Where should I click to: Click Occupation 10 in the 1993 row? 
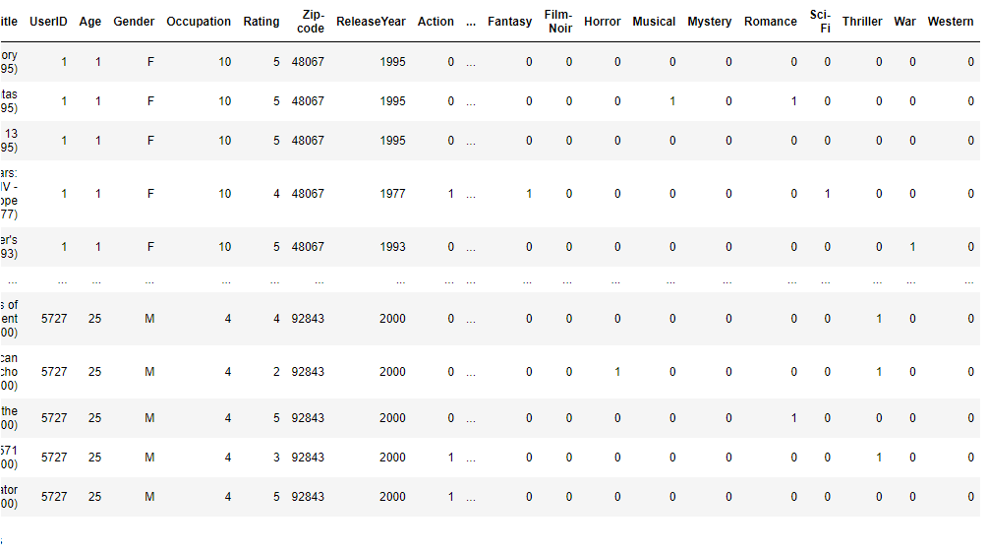coord(225,247)
